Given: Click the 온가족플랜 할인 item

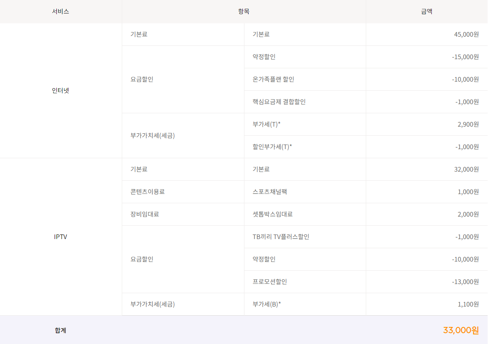Looking at the screenshot, I should point(273,79).
